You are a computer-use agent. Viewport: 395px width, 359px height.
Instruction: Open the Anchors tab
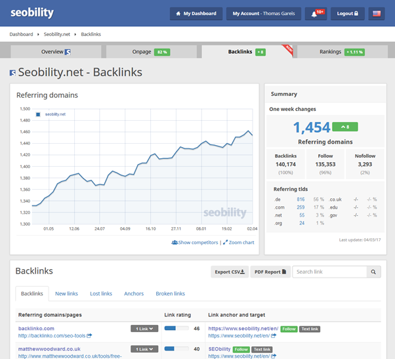[134, 294]
